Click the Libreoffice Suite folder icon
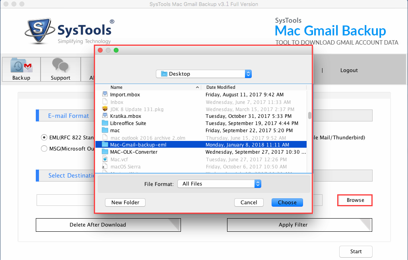Viewport: 408px width, 260px height. [105, 123]
